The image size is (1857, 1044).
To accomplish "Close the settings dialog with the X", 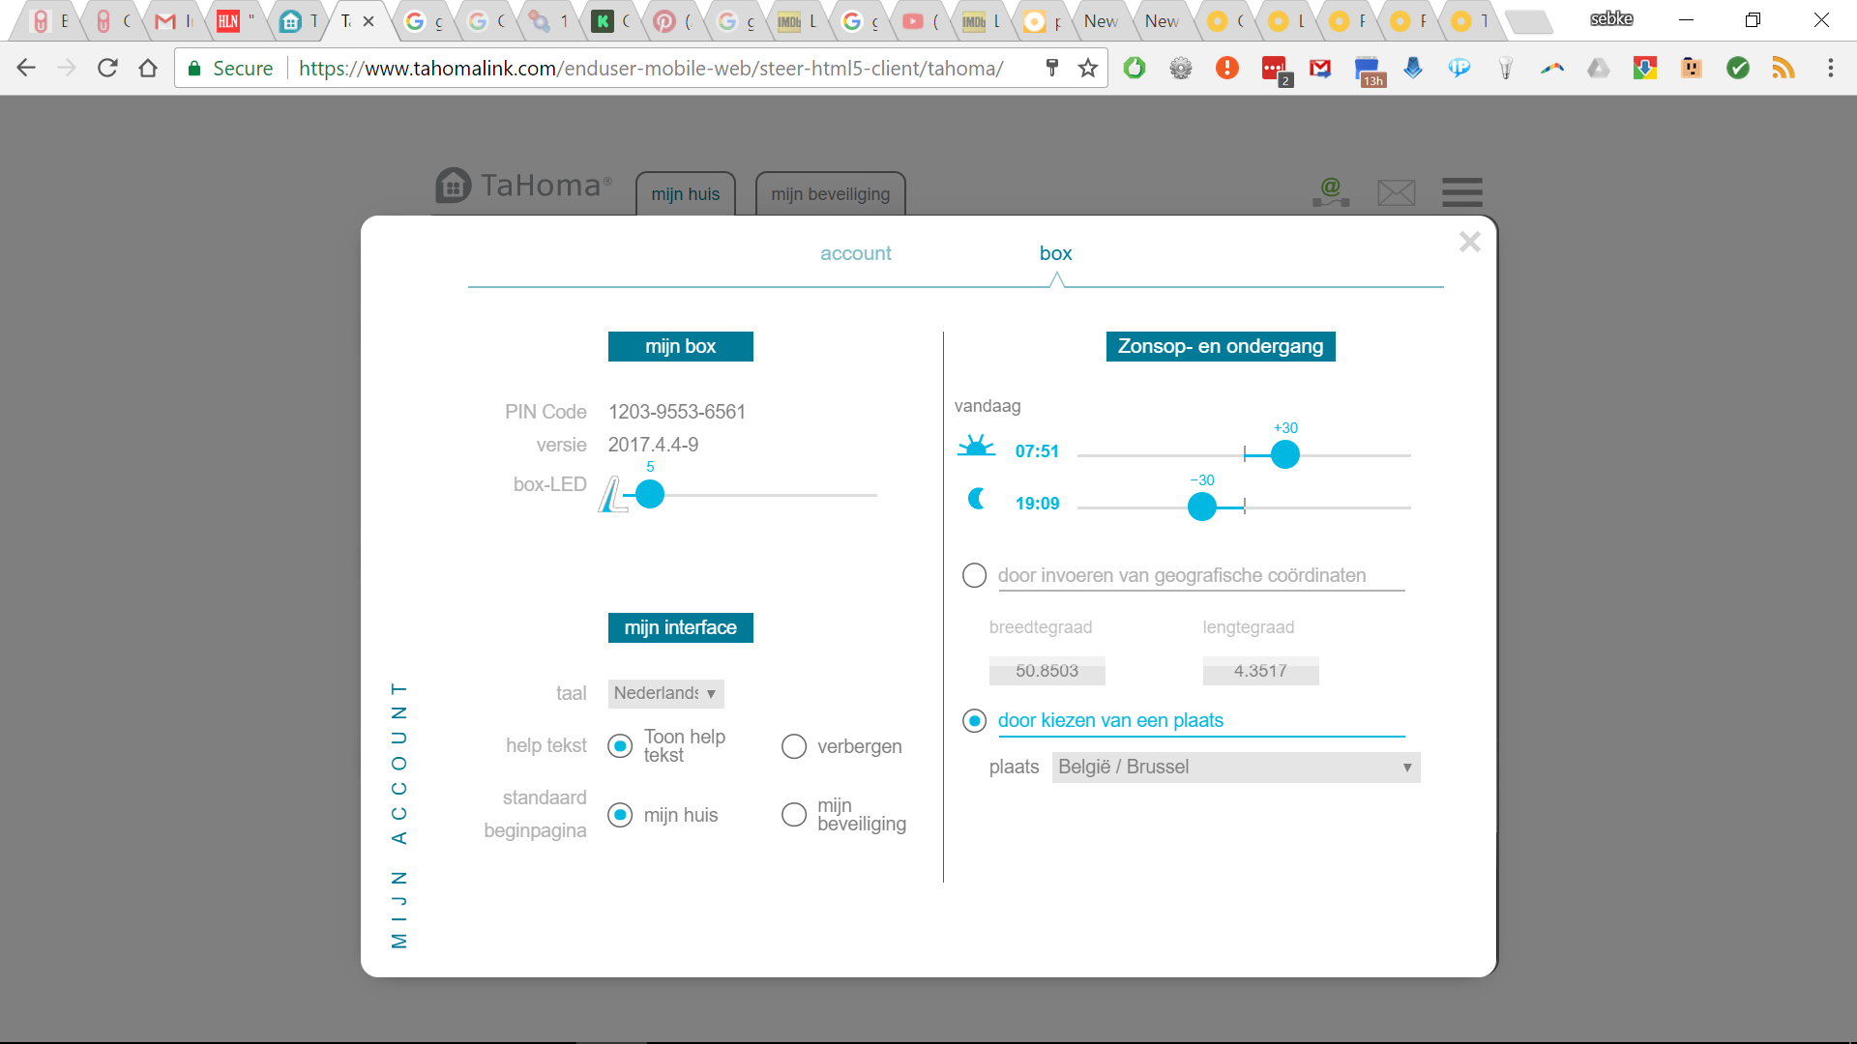I will [1469, 242].
